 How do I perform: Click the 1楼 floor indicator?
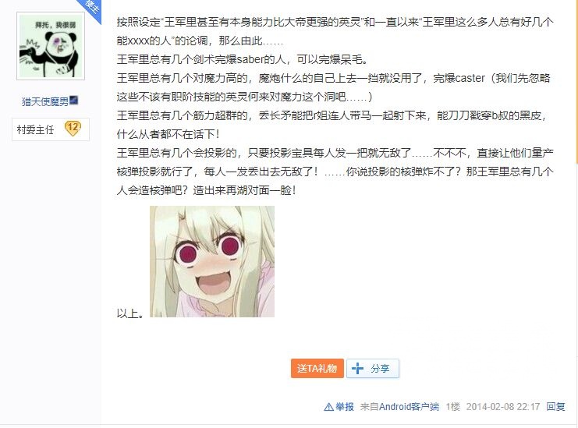(452, 407)
